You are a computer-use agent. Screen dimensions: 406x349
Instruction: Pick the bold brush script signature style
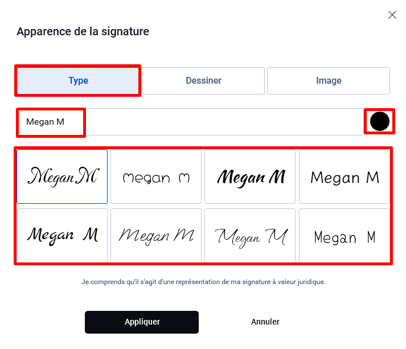pyautogui.click(x=250, y=176)
